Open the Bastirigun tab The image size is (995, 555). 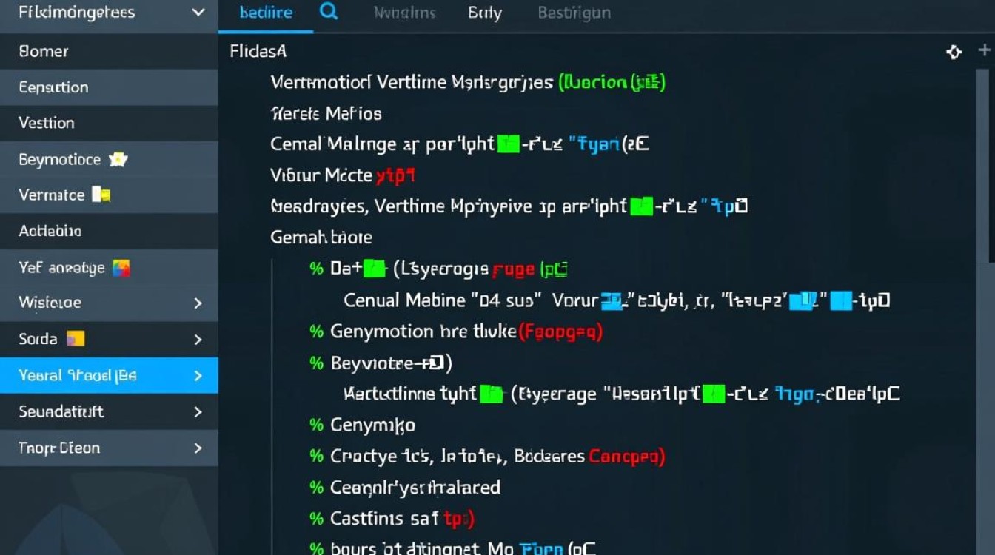(574, 13)
